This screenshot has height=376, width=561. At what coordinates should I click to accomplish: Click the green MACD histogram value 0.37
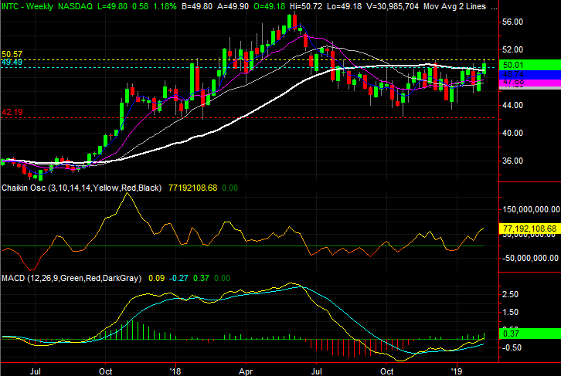[x=201, y=278]
